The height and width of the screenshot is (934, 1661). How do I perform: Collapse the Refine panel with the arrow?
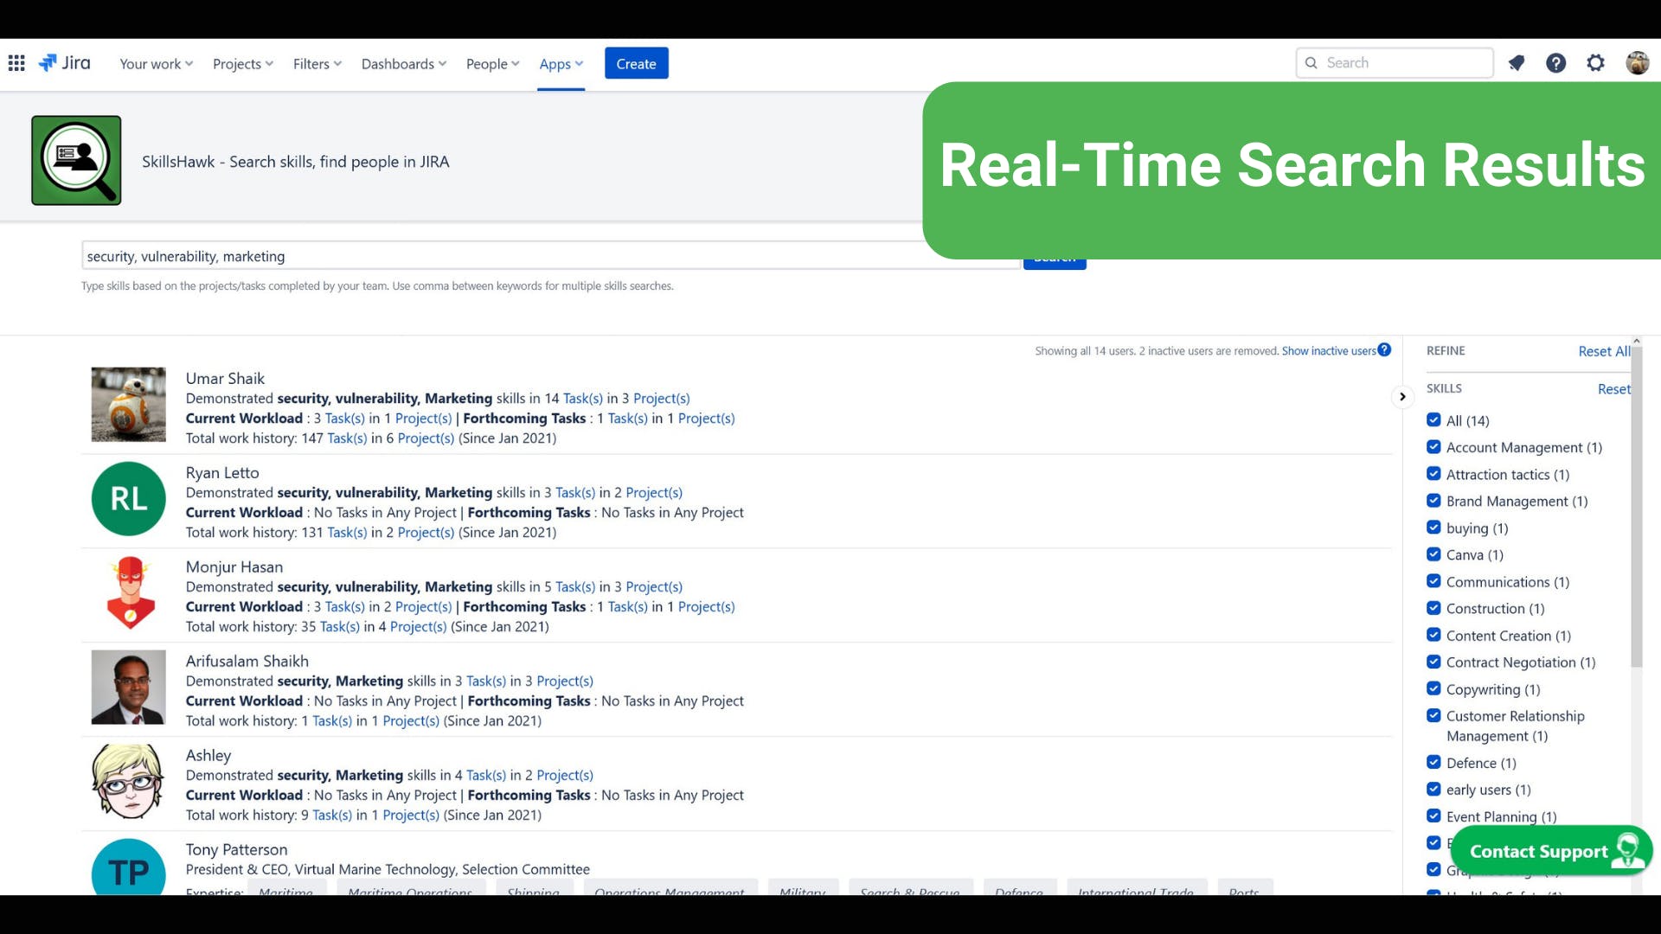point(1402,397)
